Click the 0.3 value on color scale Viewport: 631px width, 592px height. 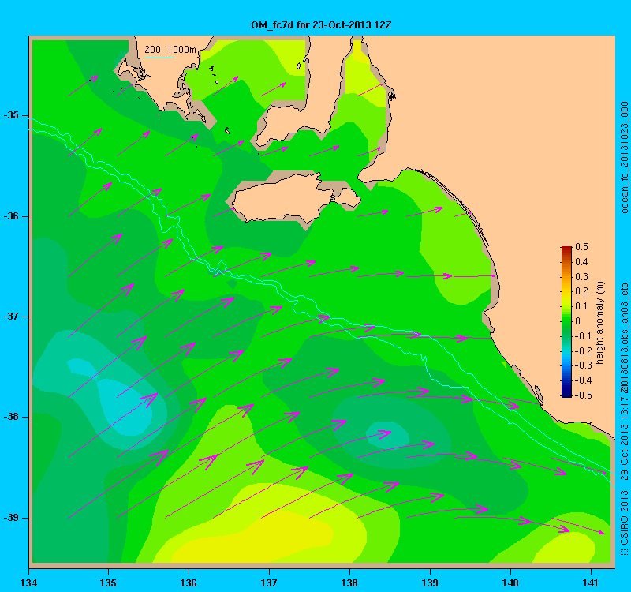(581, 277)
